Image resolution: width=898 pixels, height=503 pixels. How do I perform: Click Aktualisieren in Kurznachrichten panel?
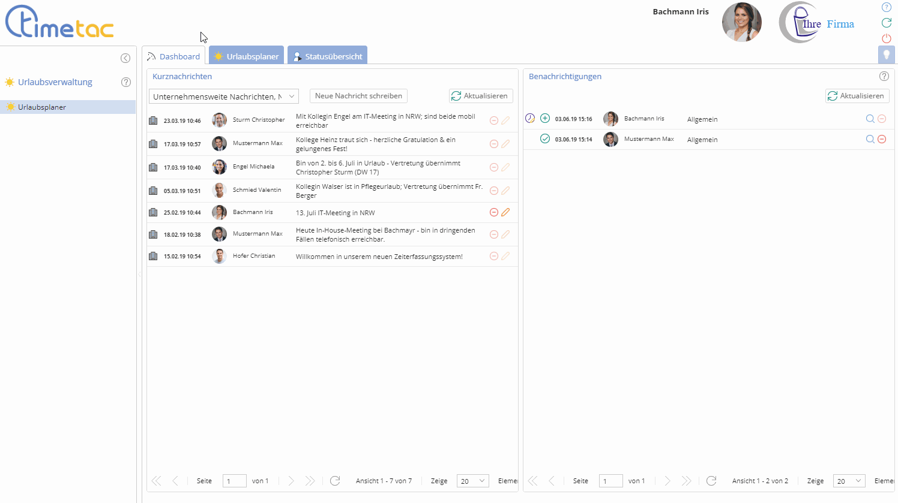coord(480,96)
